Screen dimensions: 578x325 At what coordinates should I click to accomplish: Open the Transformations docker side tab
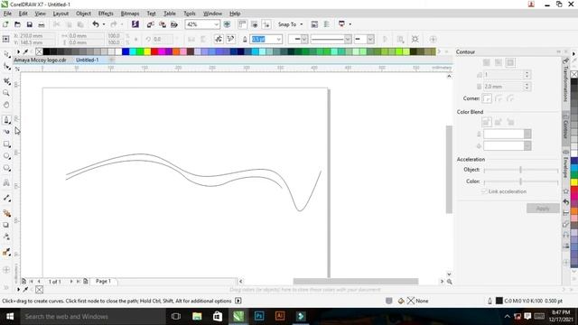click(x=565, y=80)
